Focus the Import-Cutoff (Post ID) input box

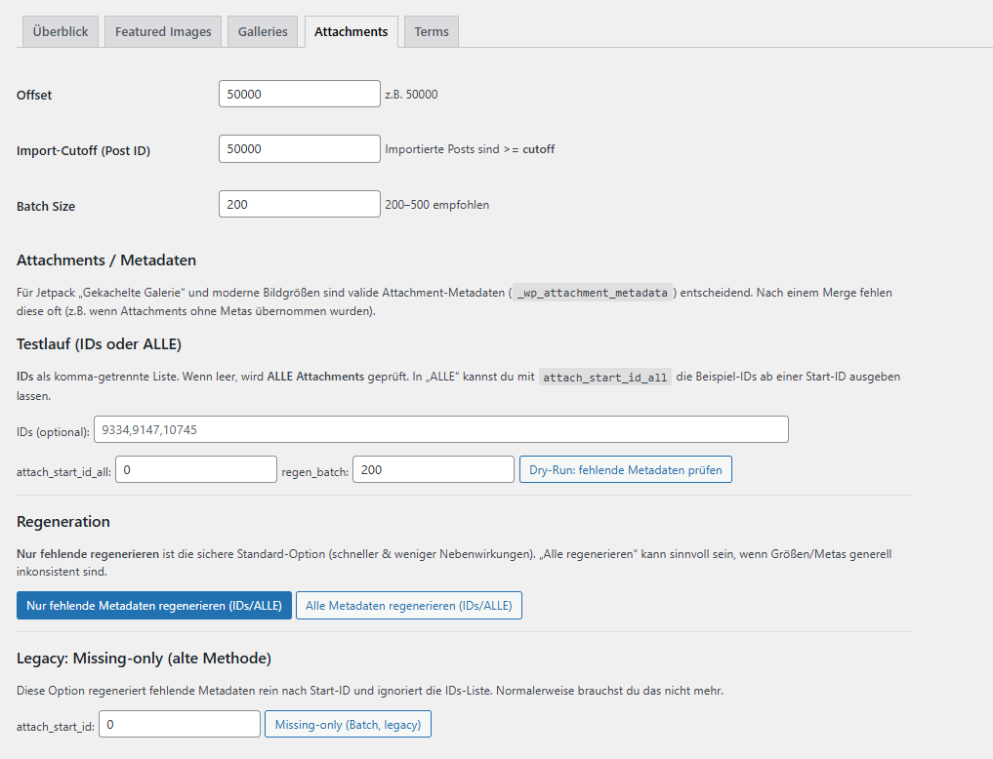[299, 149]
